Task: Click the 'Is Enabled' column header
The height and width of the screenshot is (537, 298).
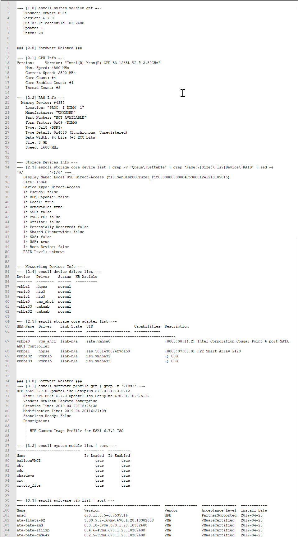Action: coord(119,456)
